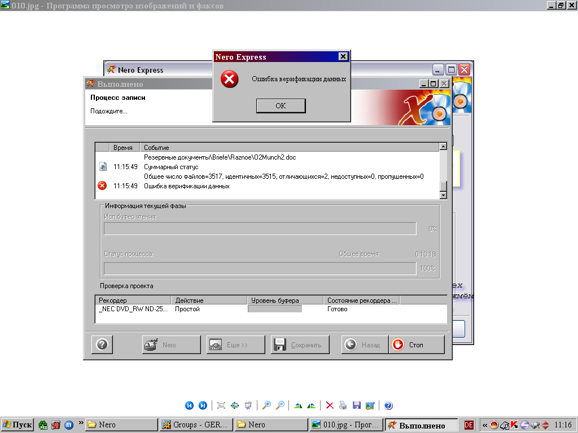Click the Рекордер column header
This screenshot has height=433, width=578.
point(133,300)
